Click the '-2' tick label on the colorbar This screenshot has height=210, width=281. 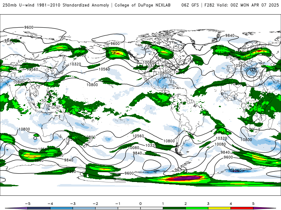point(95,204)
